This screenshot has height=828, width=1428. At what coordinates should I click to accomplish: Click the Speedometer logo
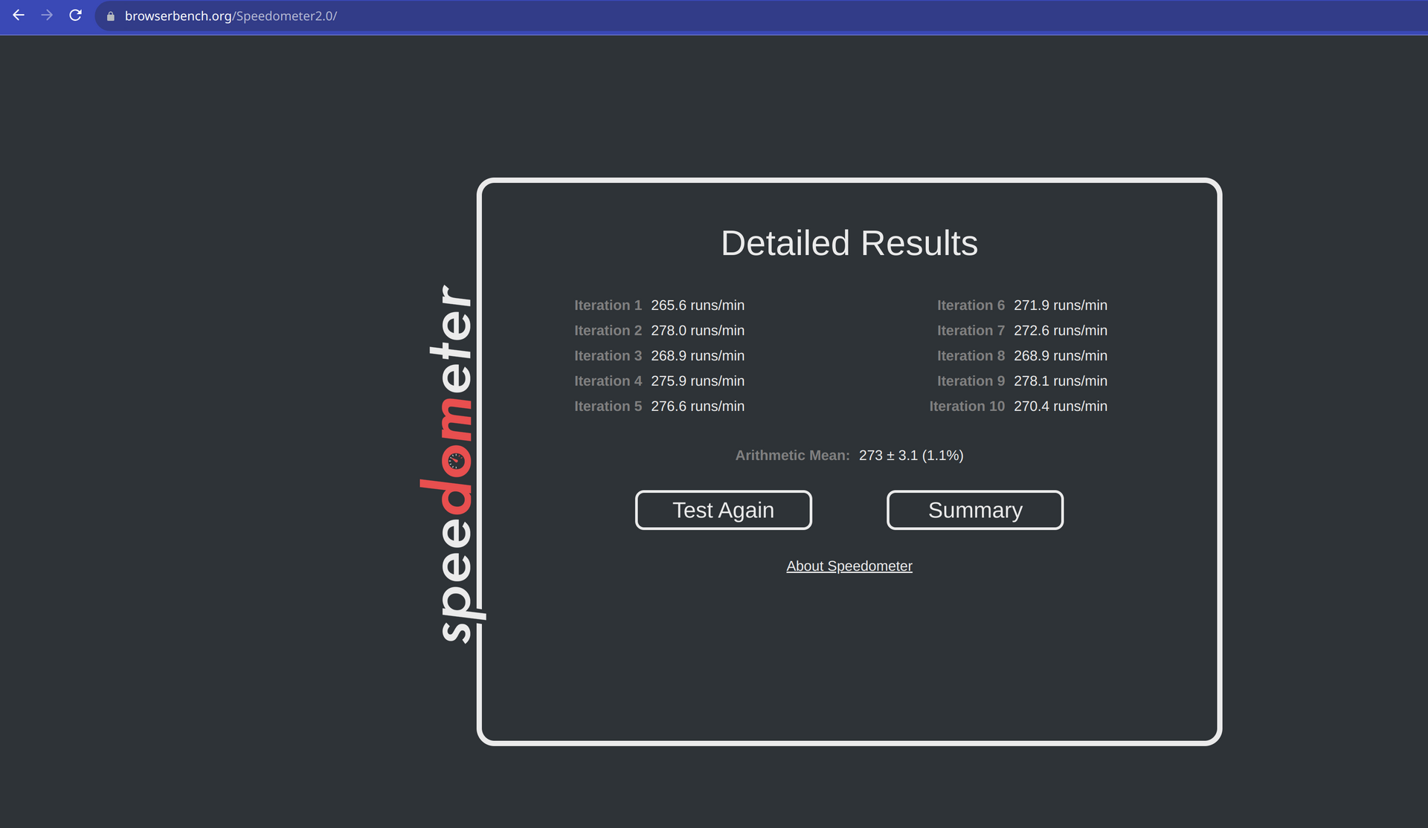coord(451,463)
